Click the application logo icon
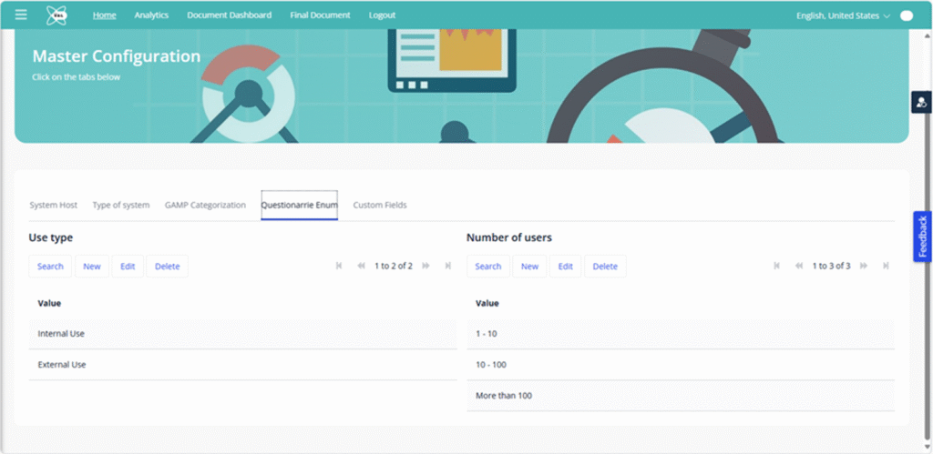This screenshot has width=933, height=454. tap(56, 15)
